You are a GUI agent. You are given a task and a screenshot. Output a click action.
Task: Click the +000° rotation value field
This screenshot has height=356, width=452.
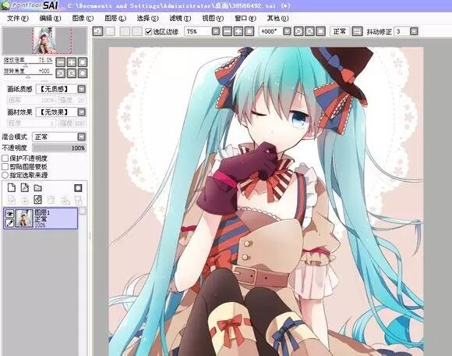pyautogui.click(x=270, y=31)
